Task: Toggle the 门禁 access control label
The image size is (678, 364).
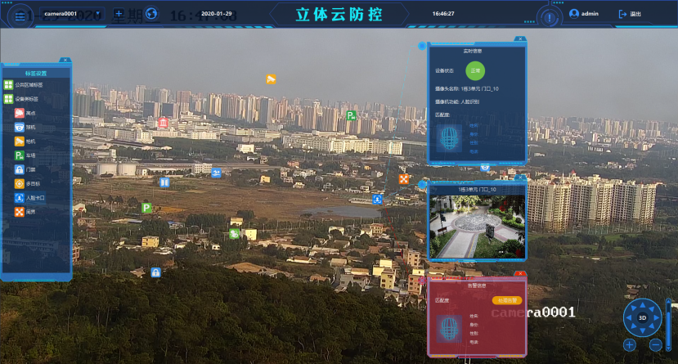Action: click(x=25, y=169)
